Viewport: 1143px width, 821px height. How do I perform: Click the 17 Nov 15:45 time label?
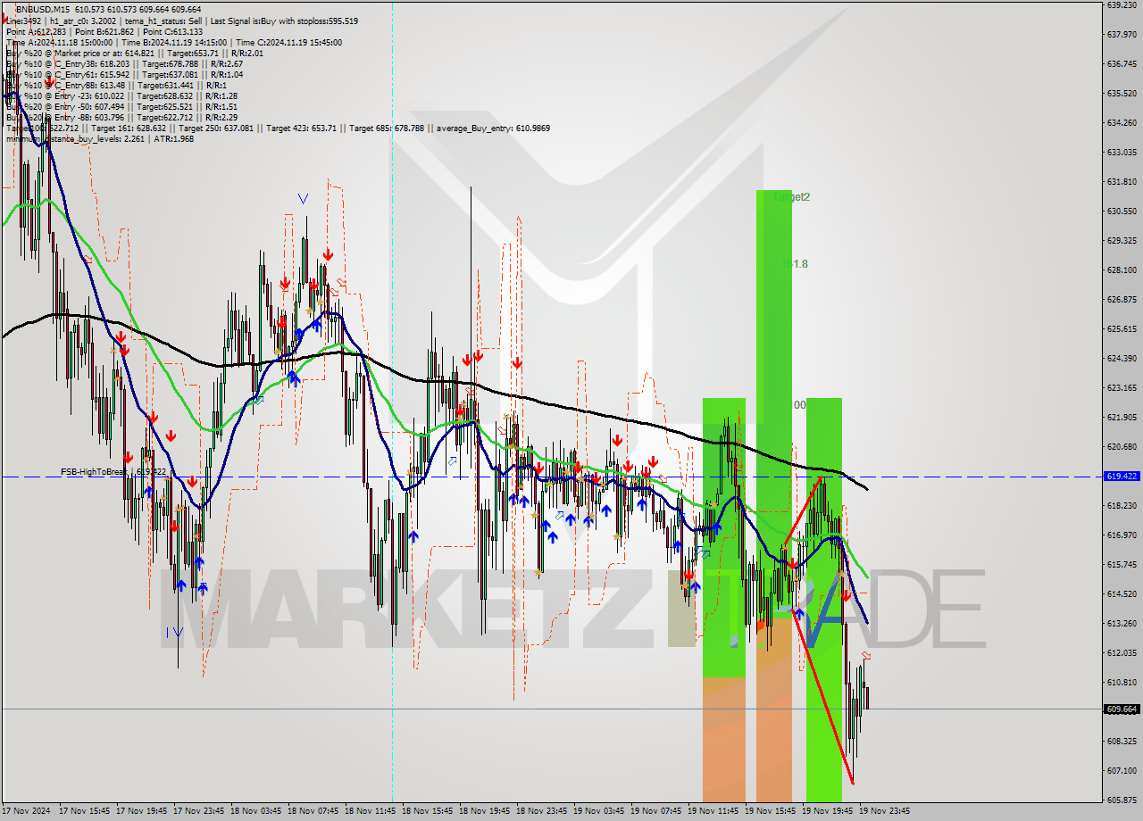click(84, 811)
